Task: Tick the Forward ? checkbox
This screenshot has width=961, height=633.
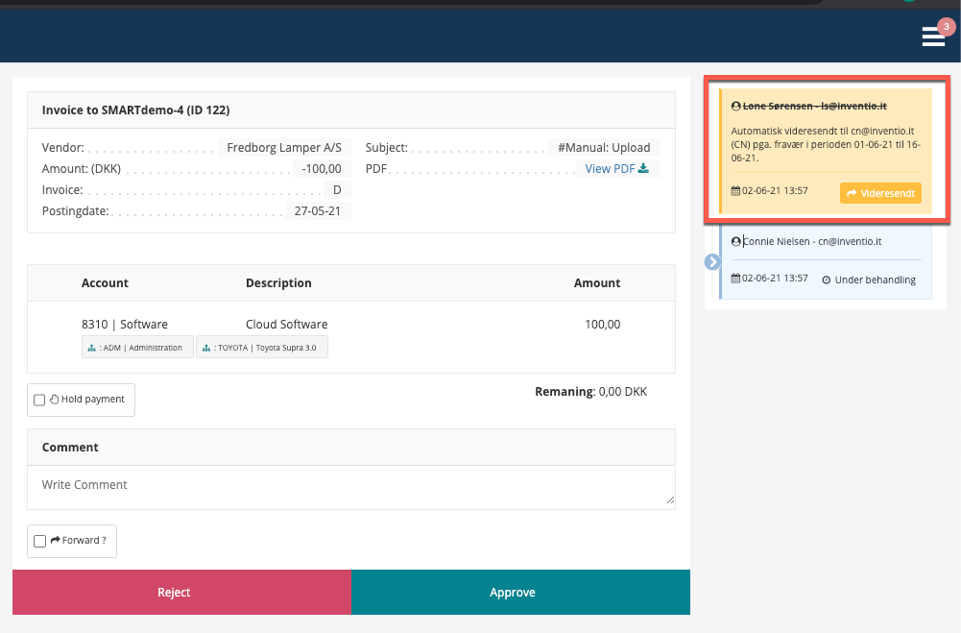Action: [x=39, y=541]
